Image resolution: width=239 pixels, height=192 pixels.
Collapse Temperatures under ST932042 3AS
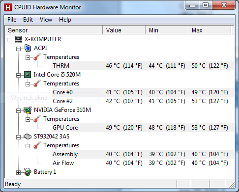click(28, 146)
